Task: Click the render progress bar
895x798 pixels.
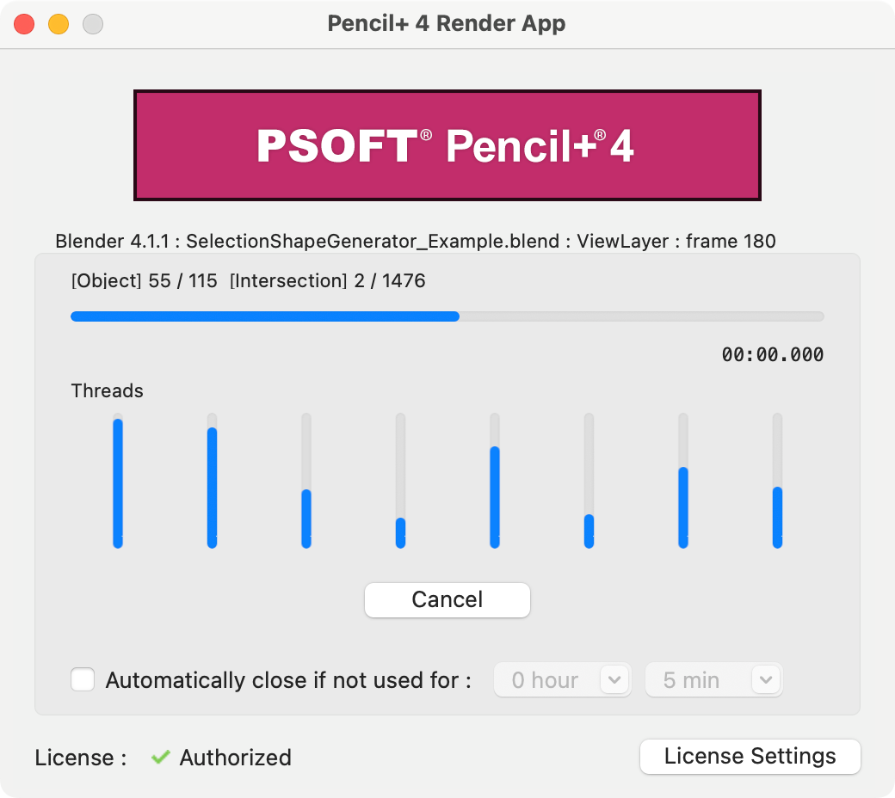Action: 447,316
